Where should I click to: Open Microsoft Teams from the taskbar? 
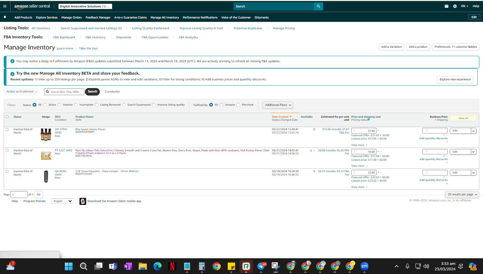(x=113, y=266)
